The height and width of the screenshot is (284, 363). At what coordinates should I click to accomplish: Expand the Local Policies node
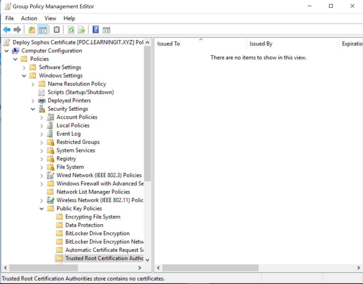[x=42, y=126]
